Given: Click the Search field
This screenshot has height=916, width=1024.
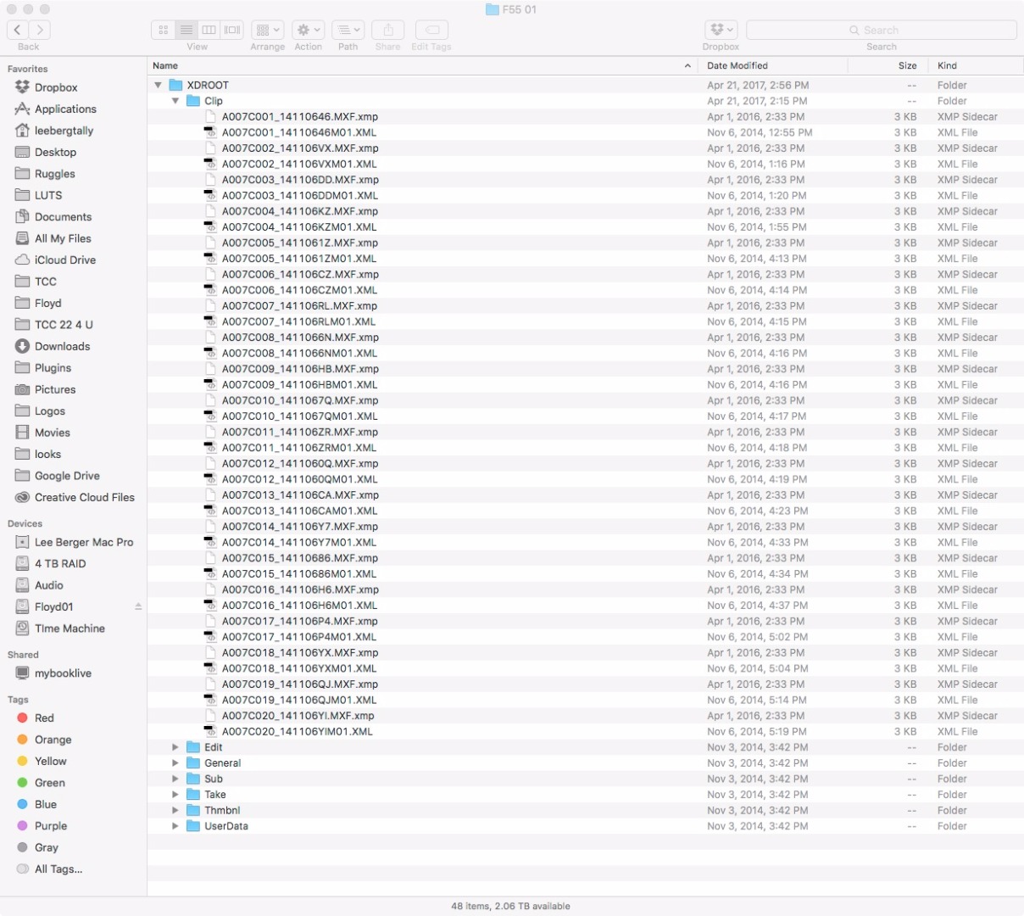Looking at the screenshot, I should pos(882,30).
